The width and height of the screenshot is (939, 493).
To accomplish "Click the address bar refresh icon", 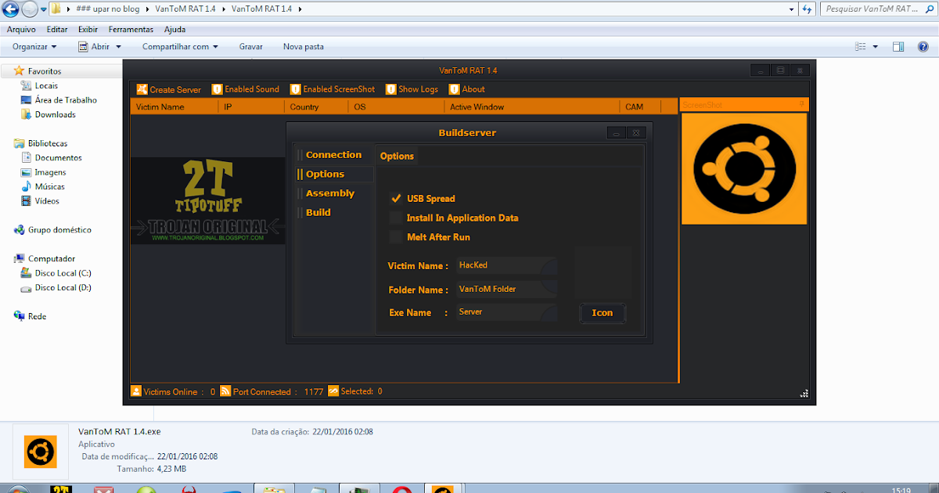I will [x=808, y=9].
